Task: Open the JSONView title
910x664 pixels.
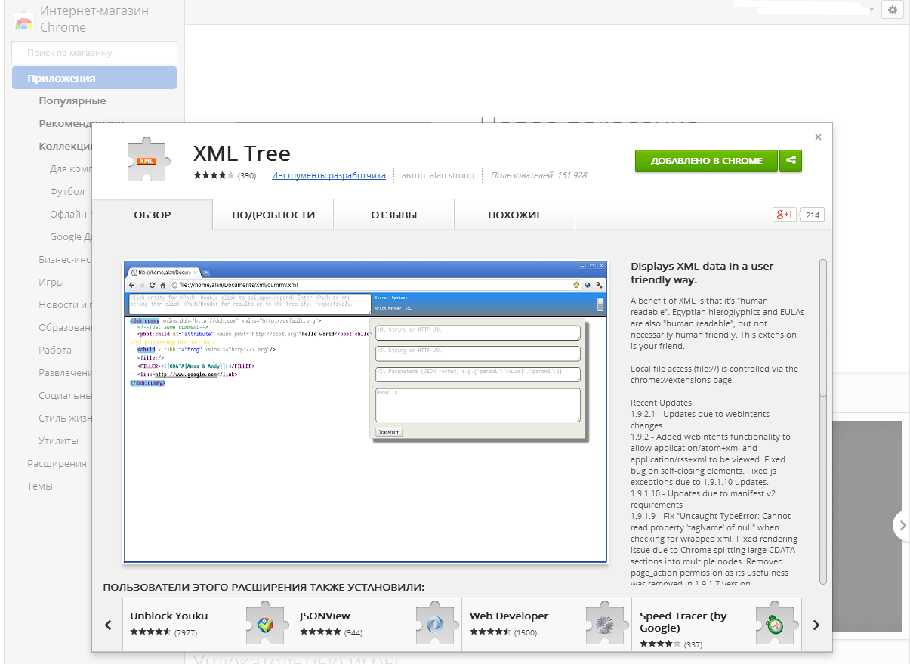Action: (325, 616)
